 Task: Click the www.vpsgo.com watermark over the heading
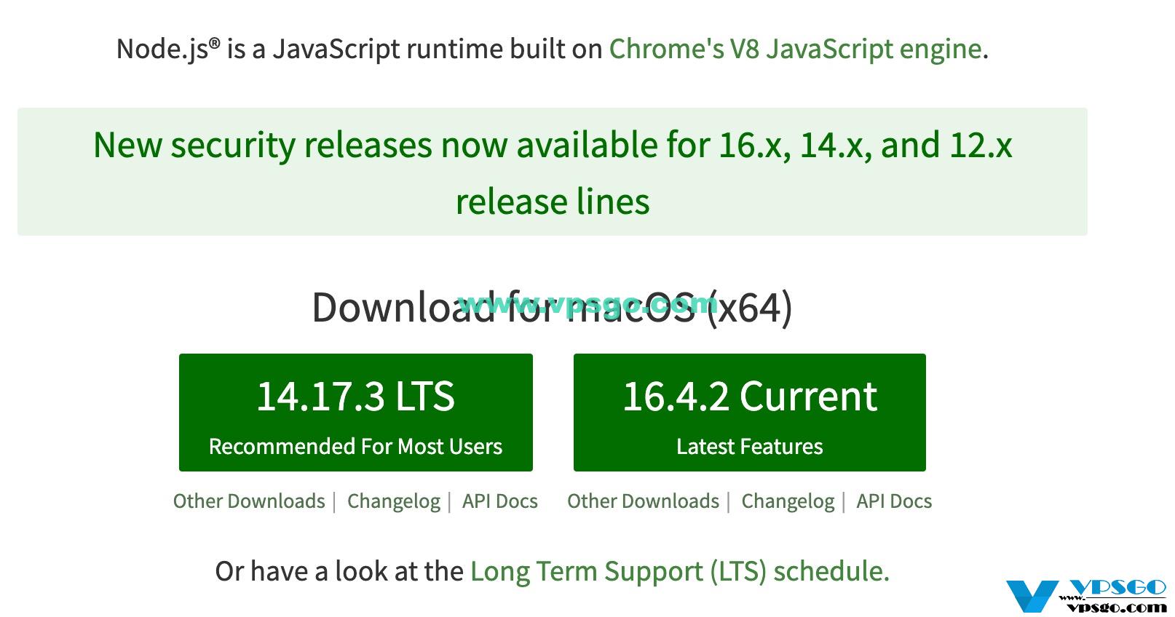coord(587,302)
